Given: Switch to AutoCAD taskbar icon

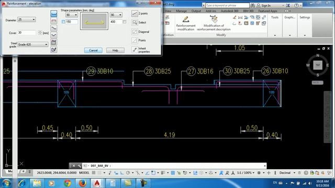Looking at the screenshot, I should (x=97, y=183).
